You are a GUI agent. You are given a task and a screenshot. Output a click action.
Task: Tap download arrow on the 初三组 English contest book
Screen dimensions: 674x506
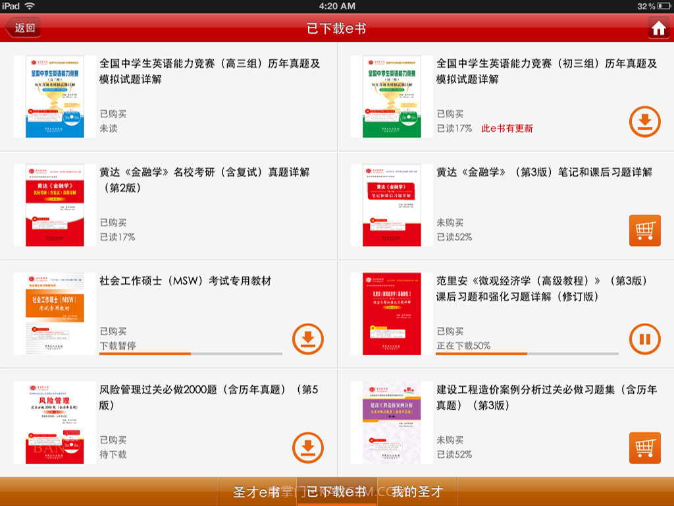[x=644, y=122]
